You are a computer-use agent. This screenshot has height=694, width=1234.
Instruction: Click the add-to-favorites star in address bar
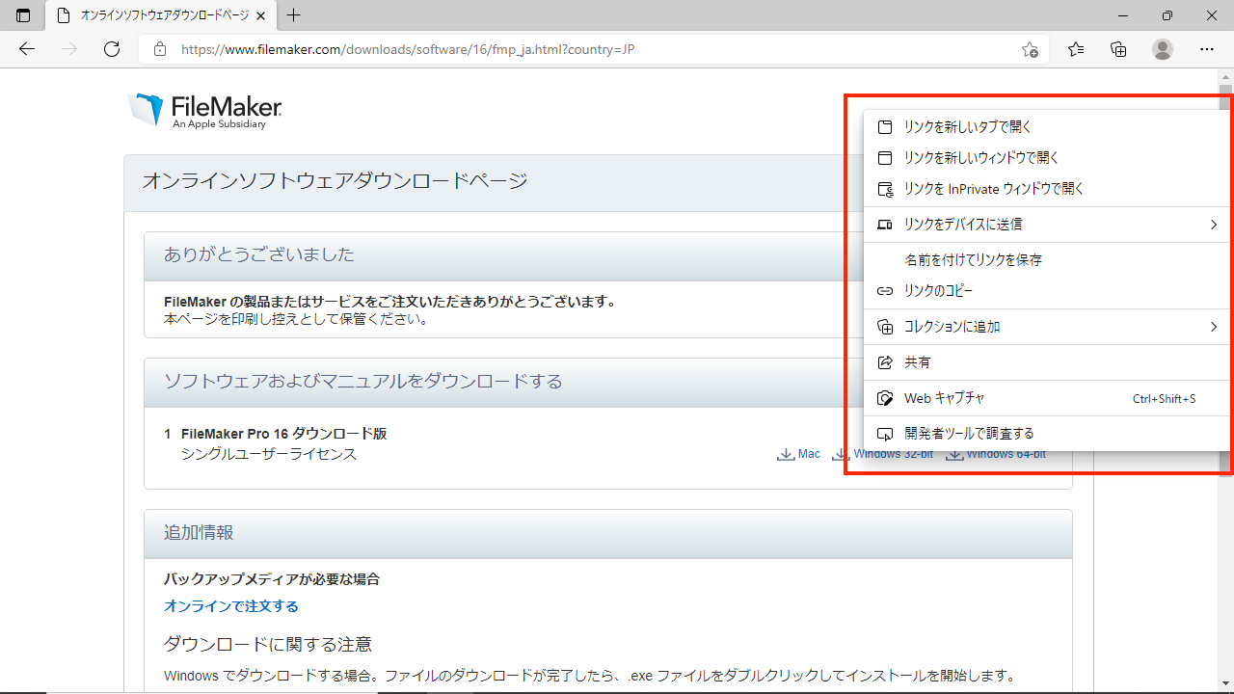1029,49
